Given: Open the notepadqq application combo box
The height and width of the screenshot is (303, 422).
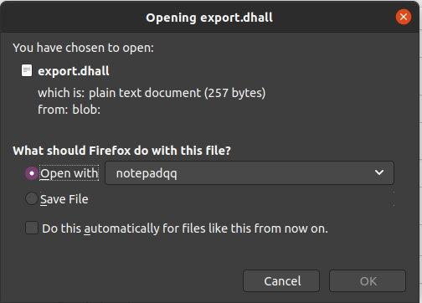Looking at the screenshot, I should (250, 173).
